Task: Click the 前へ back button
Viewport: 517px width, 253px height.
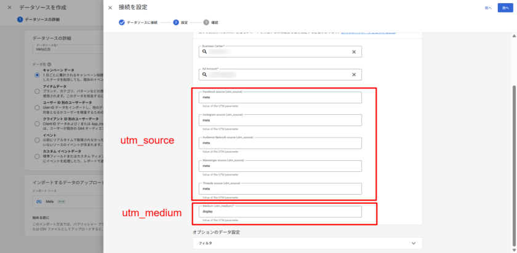Action: click(487, 8)
